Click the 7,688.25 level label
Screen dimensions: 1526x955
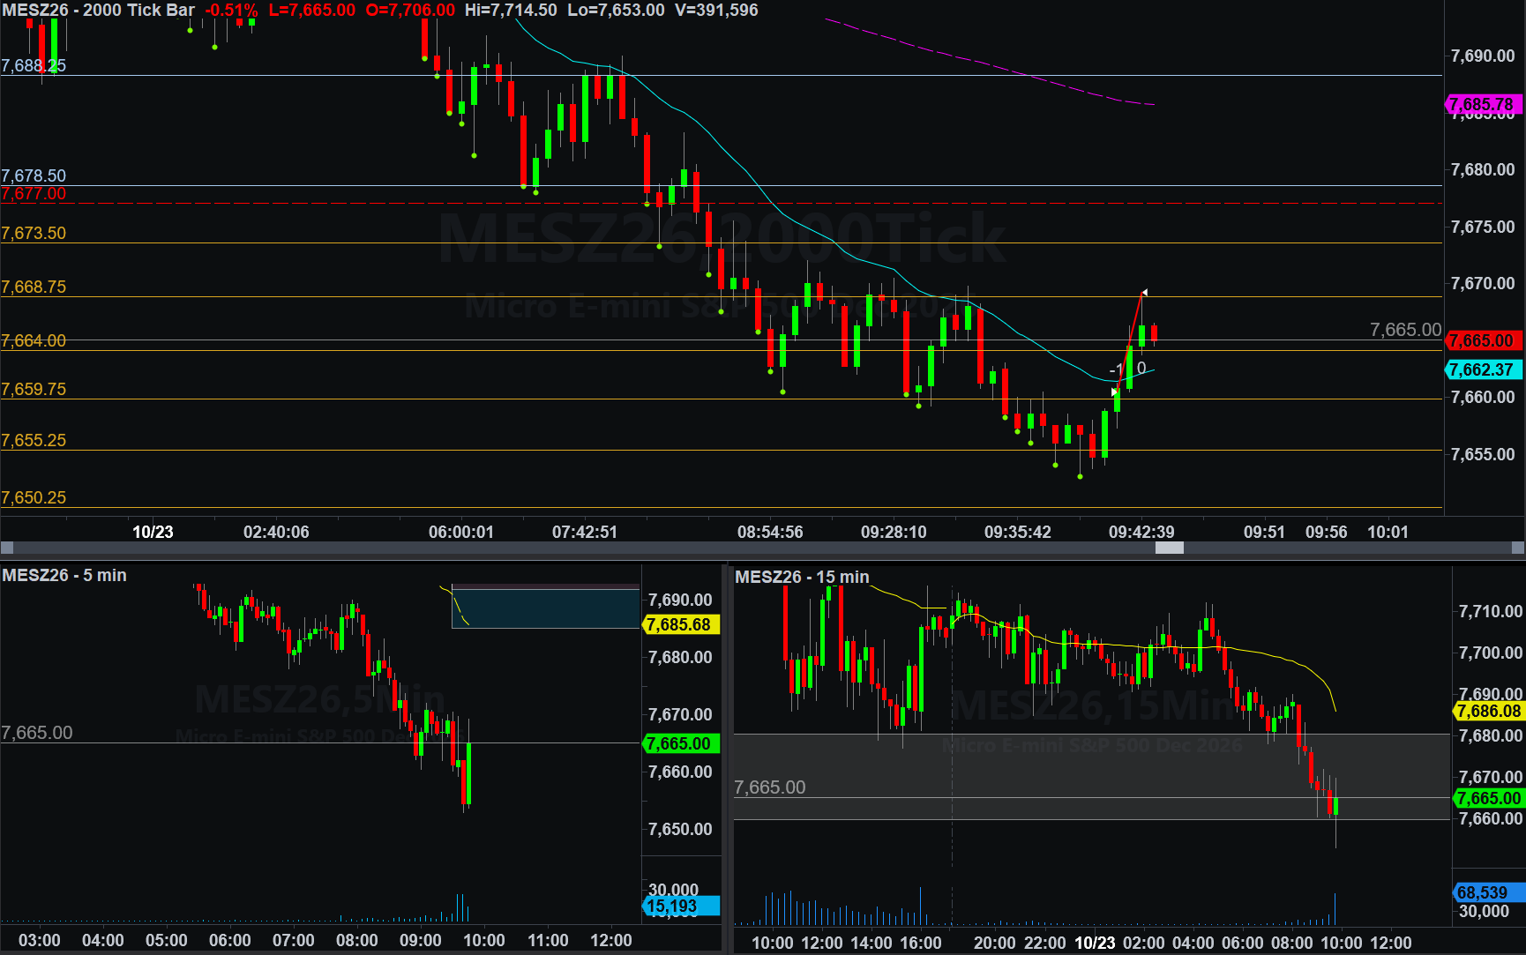[34, 65]
